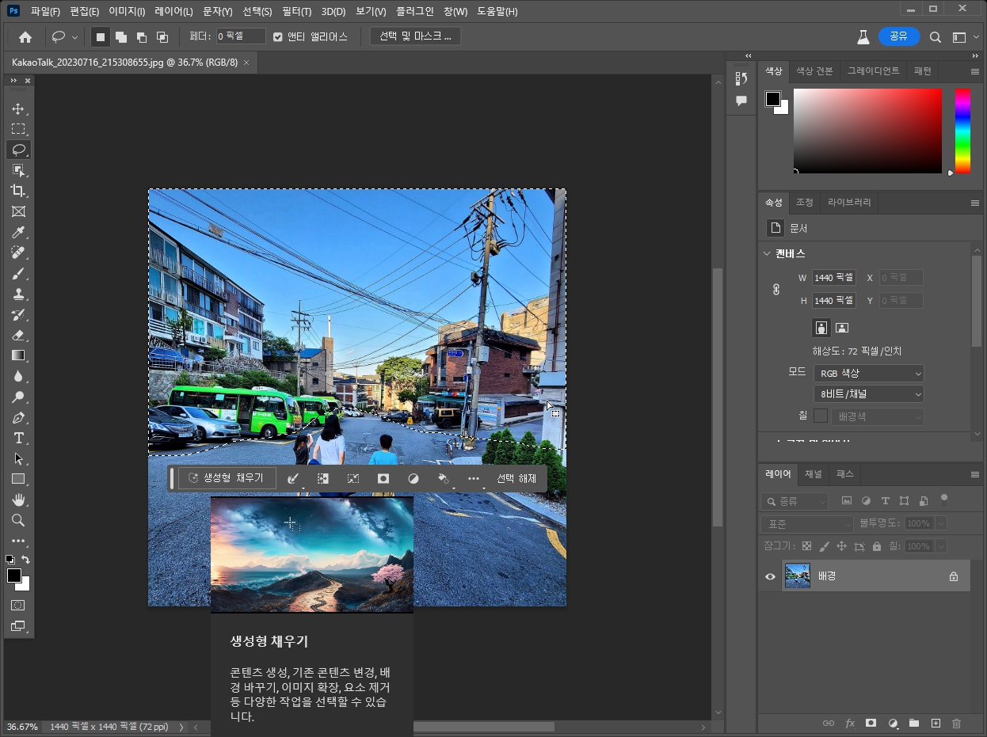Toggle the layer filter on/off switch

pyautogui.click(x=943, y=500)
